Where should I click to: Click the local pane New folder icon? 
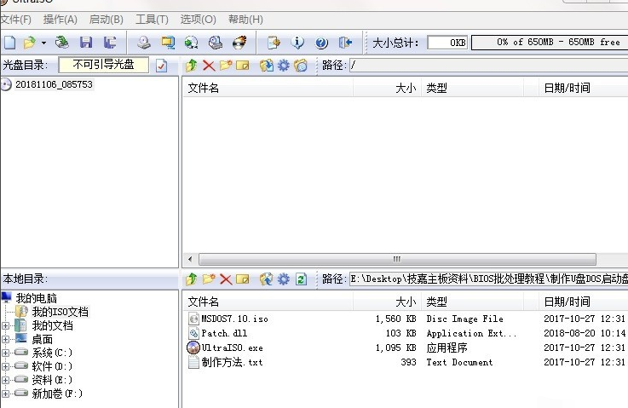click(209, 279)
